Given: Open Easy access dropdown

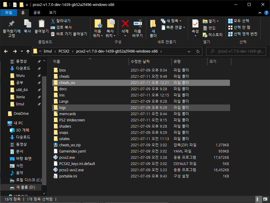Looking at the screenshot, I should point(173,28).
